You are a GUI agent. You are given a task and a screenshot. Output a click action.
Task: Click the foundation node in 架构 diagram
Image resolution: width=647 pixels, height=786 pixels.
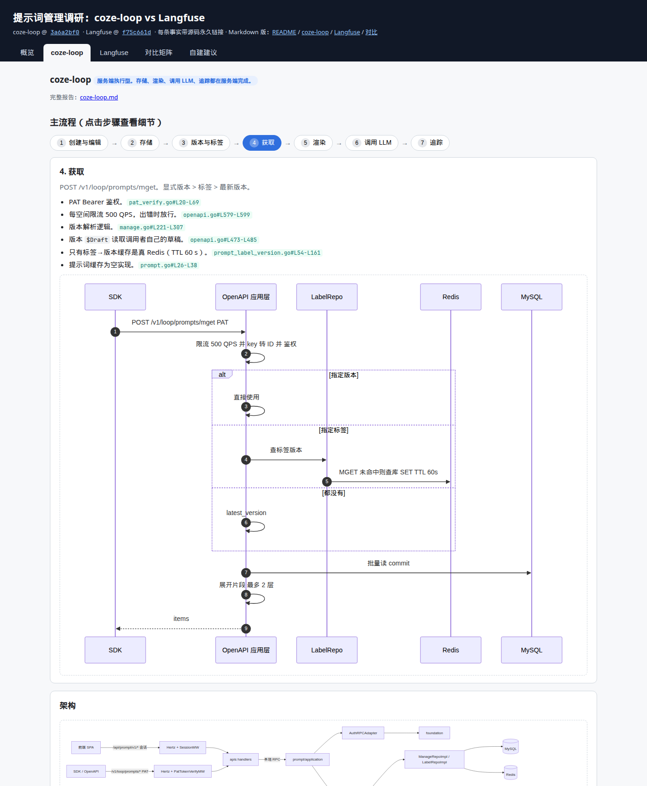click(x=434, y=733)
